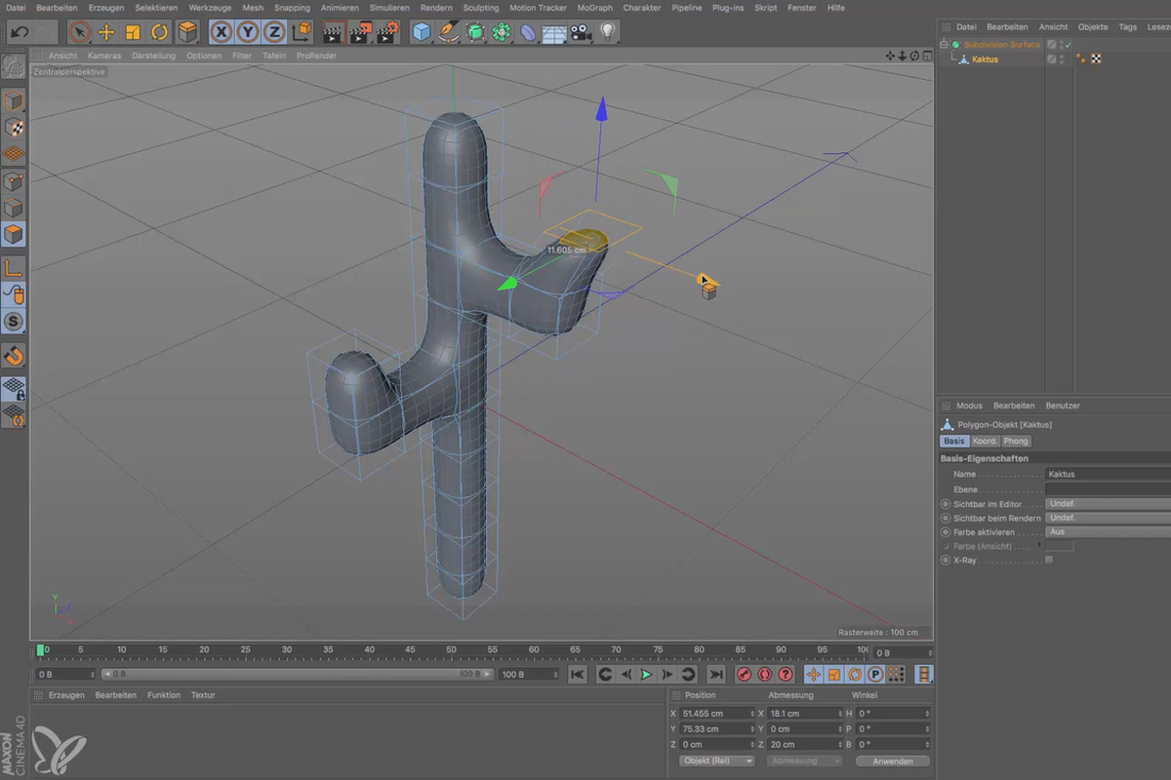This screenshot has width=1171, height=780.
Task: Toggle Autokeying red button
Action: [x=764, y=674]
